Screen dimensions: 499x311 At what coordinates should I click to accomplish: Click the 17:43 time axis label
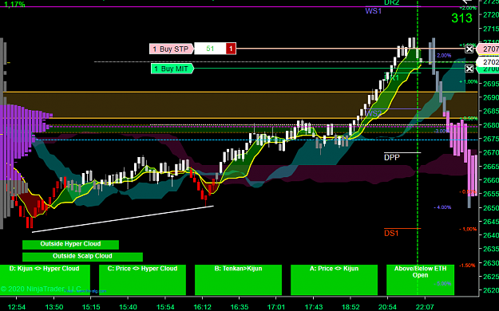[x=314, y=307]
